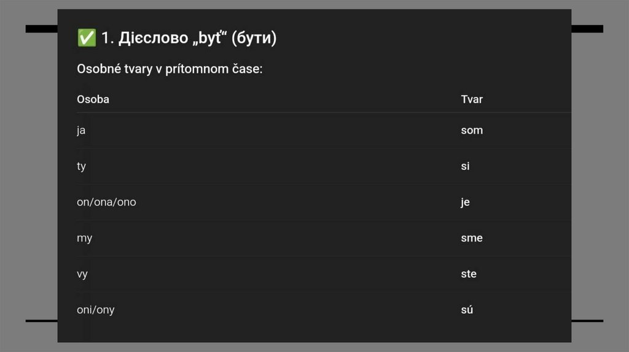Click the green checkmark icon in heading

click(87, 38)
